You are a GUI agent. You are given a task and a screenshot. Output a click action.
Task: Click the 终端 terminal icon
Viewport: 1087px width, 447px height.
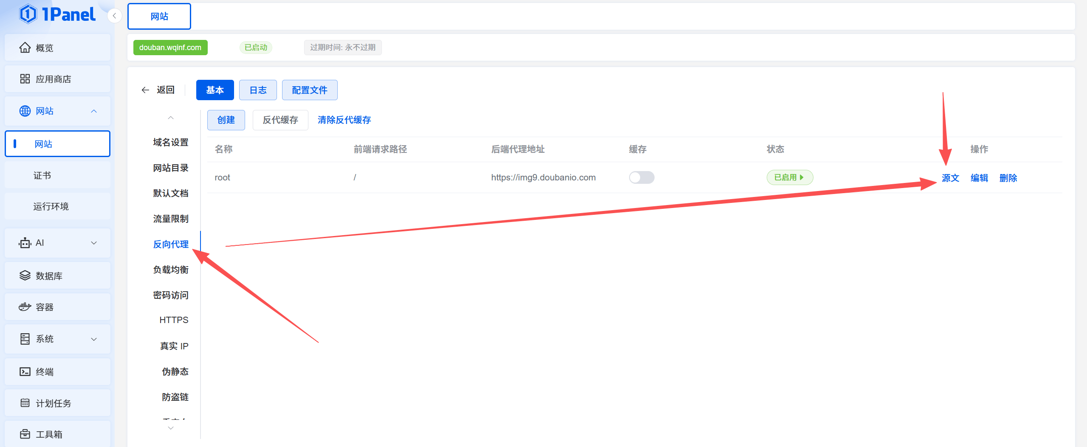pos(25,372)
